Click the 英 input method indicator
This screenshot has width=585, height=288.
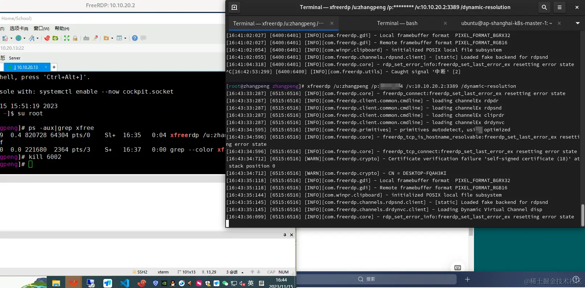pyautogui.click(x=251, y=283)
